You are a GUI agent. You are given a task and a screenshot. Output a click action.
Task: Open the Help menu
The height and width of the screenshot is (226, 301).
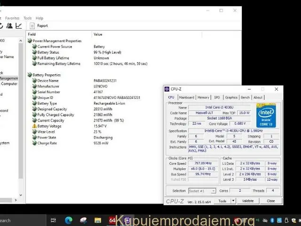point(40,18)
